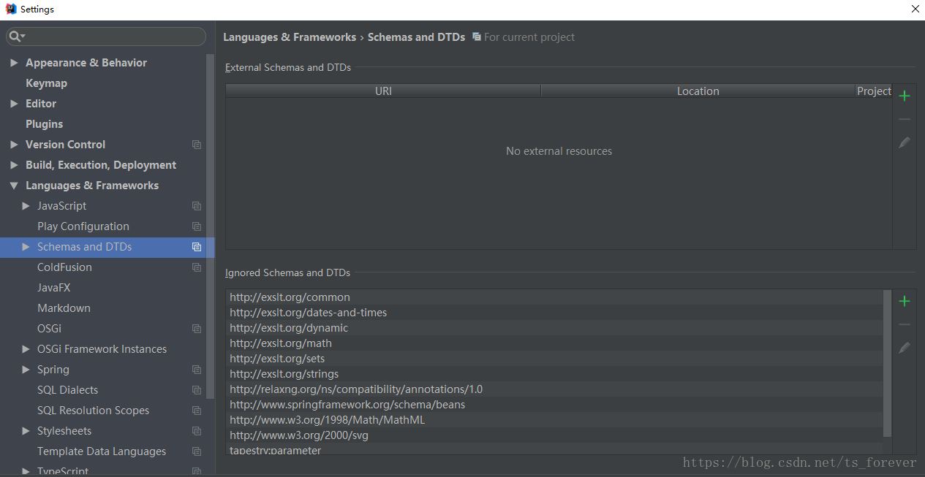Select http://exslt.org/dynamic entry
The width and height of the screenshot is (925, 477).
pos(554,328)
